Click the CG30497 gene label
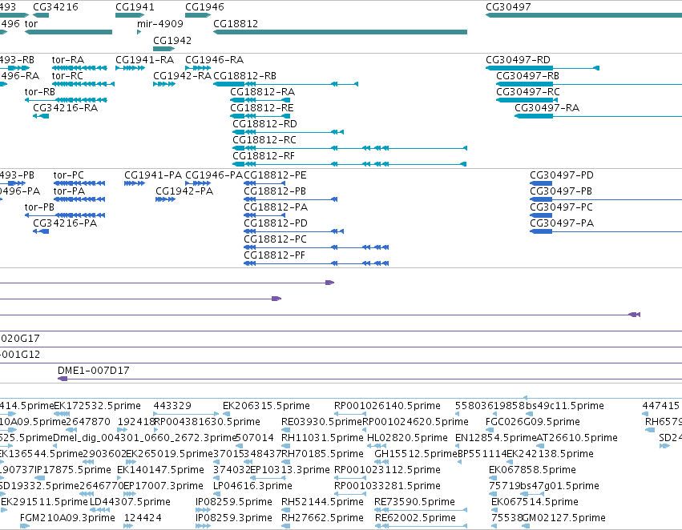This screenshot has height=530, width=682. click(x=508, y=7)
